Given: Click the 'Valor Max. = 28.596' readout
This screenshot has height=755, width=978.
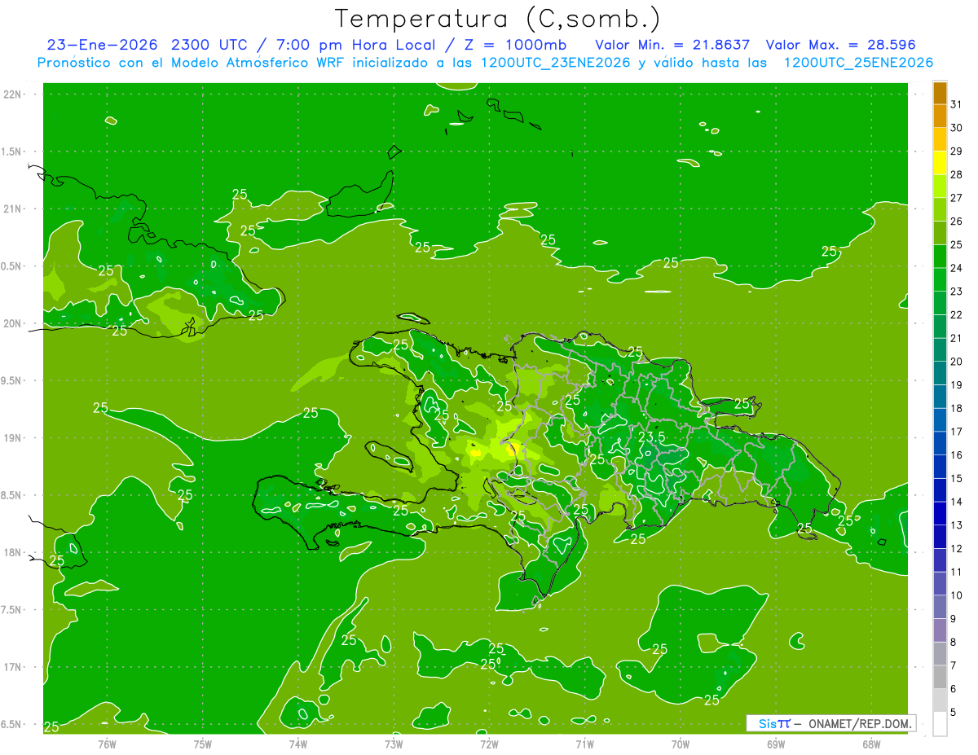Looking at the screenshot, I should [840, 45].
